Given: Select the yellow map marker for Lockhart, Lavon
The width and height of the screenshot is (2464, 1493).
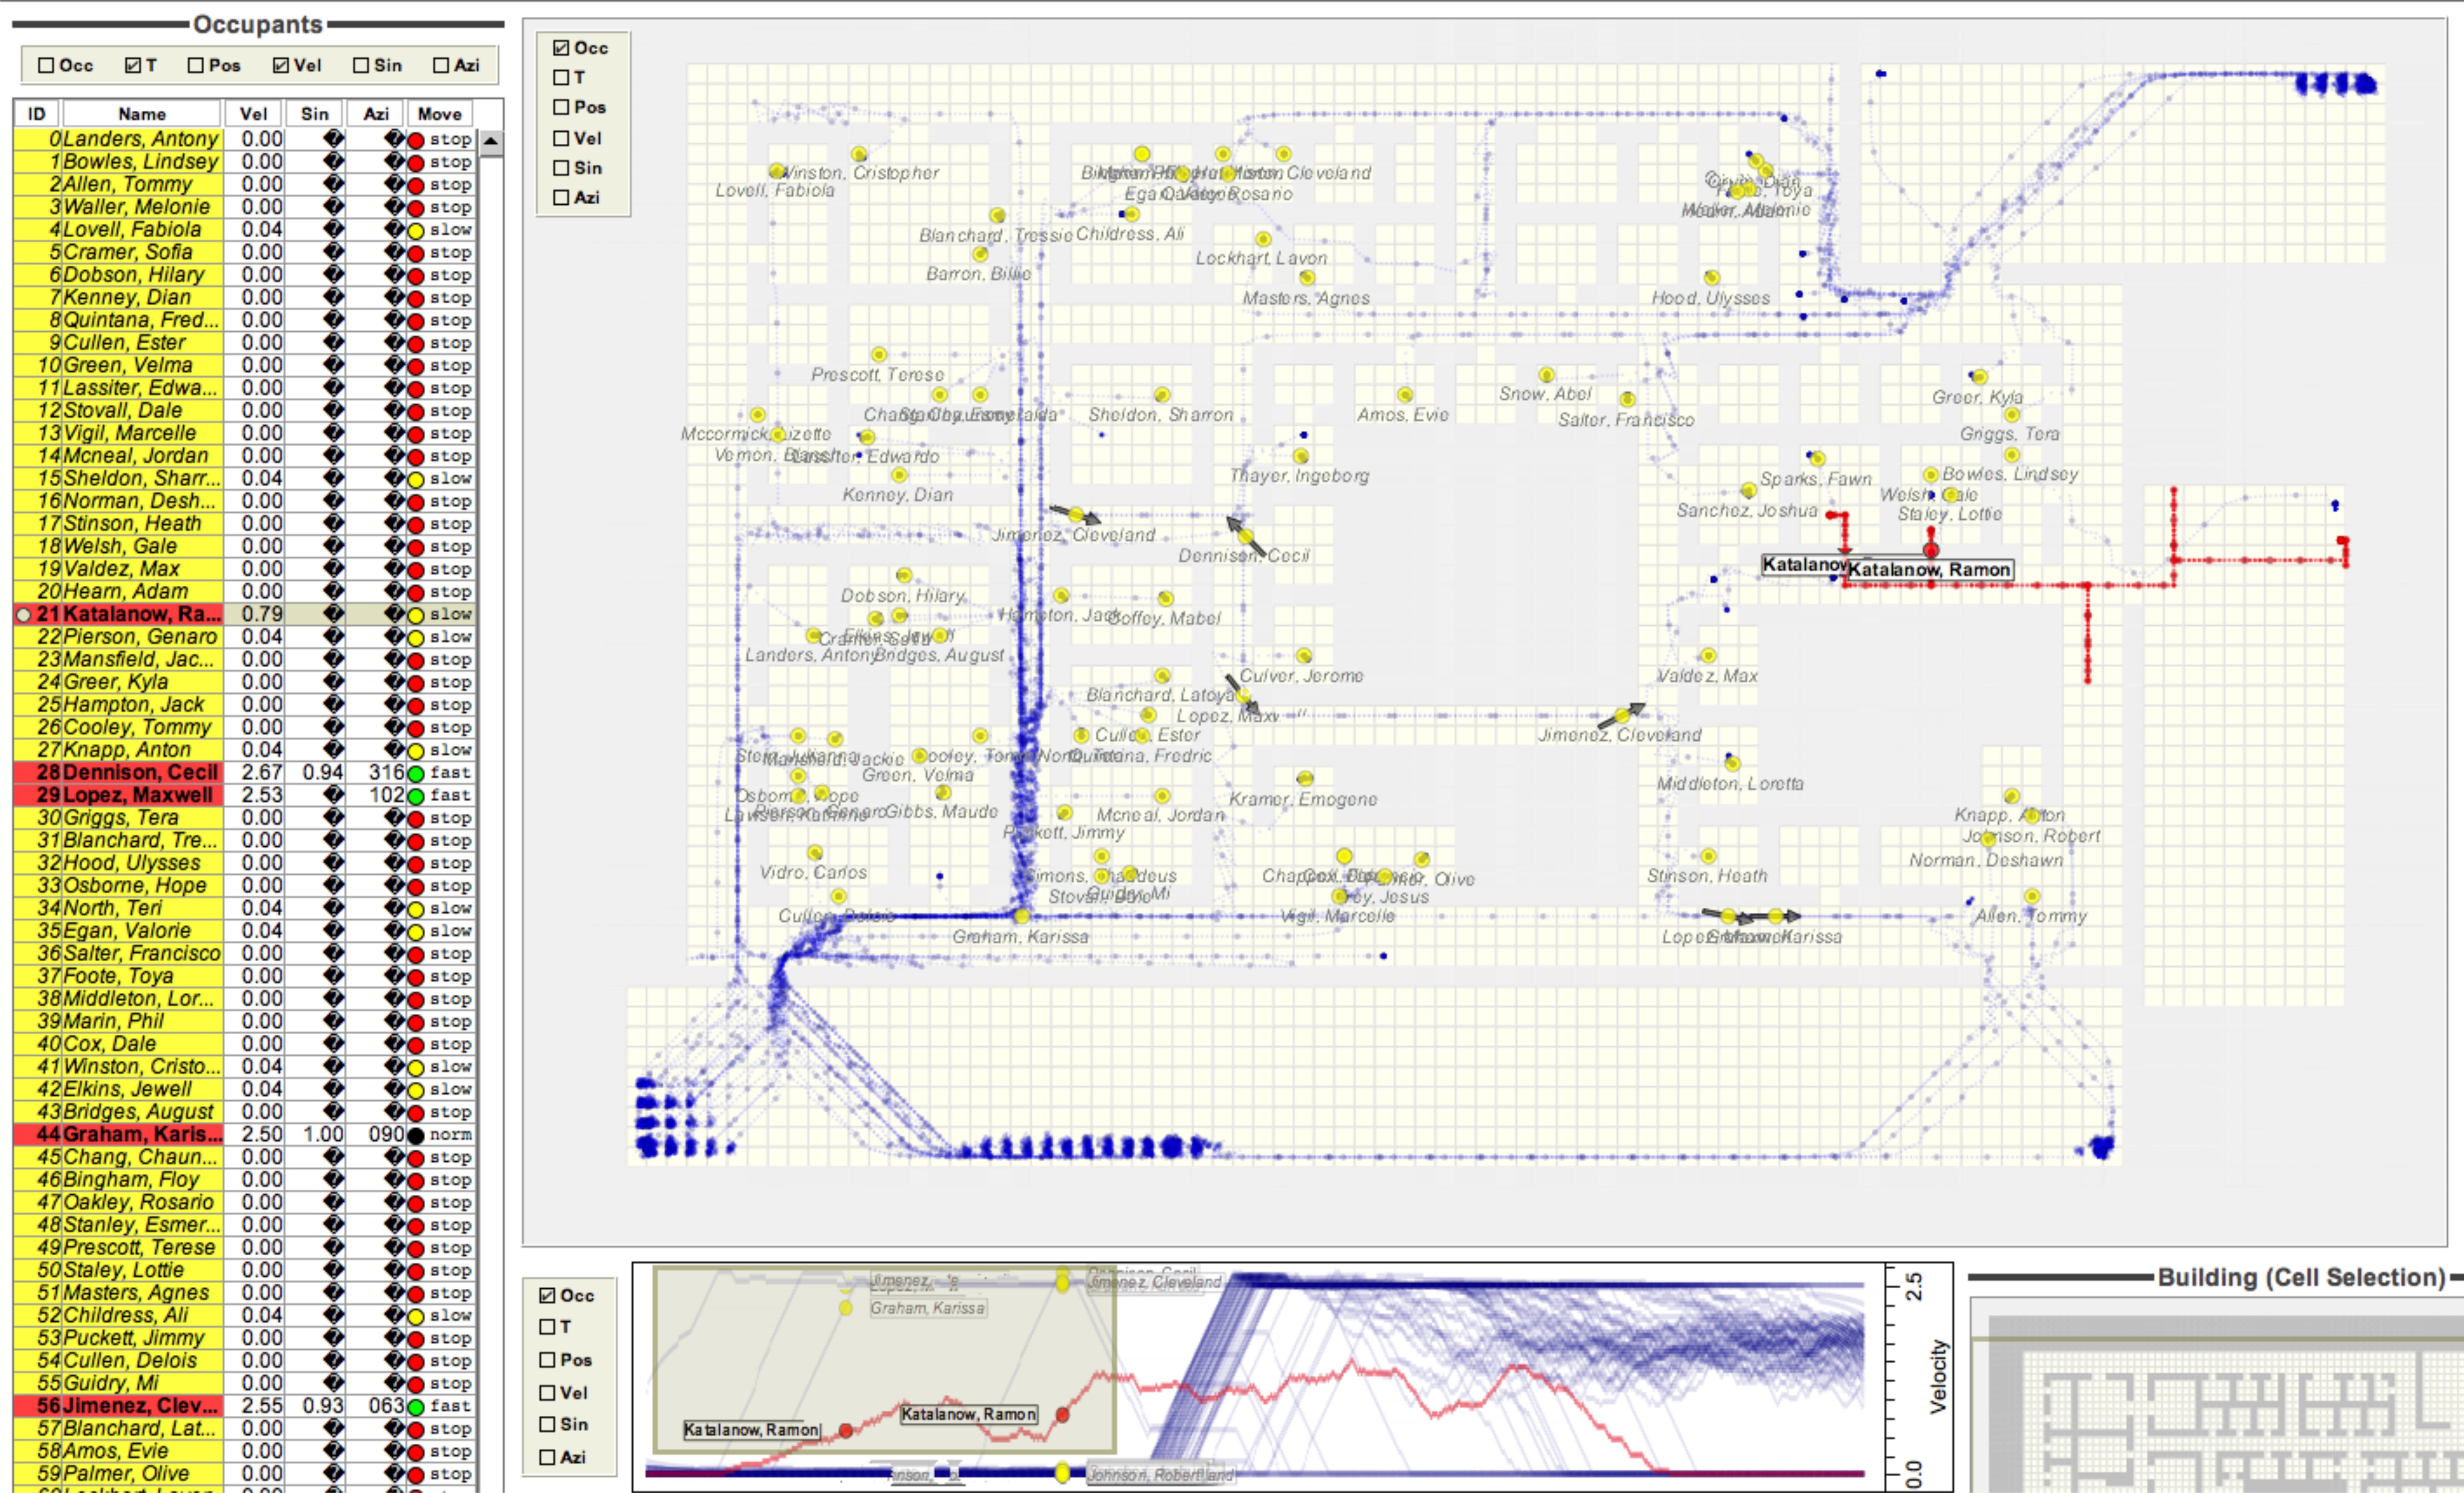Looking at the screenshot, I should click(1263, 239).
